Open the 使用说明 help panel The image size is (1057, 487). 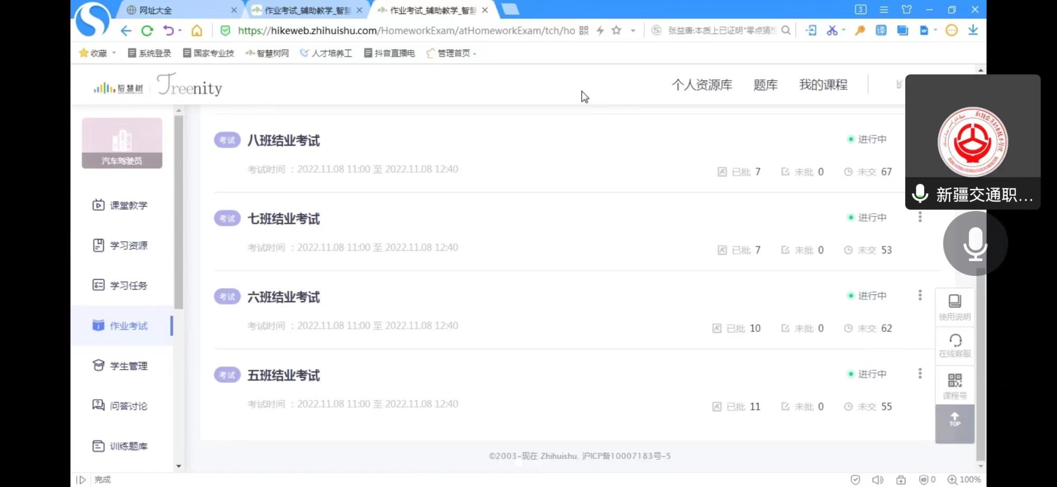click(954, 307)
